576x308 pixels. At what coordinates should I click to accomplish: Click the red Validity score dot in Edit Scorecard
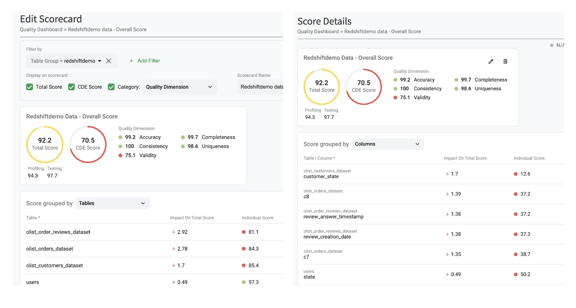120,155
